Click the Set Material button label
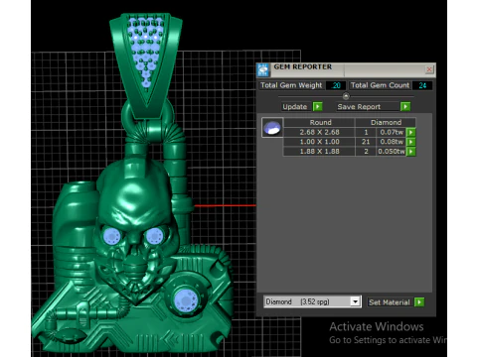The image size is (477, 357). pos(390,302)
